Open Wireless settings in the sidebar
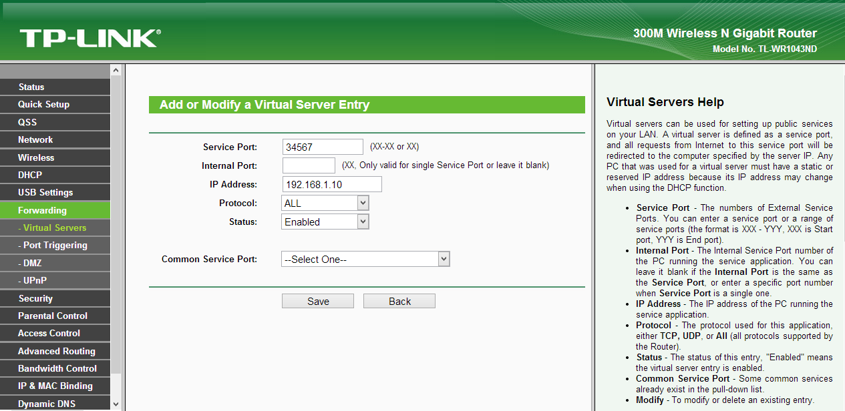This screenshot has width=845, height=411. pos(55,157)
